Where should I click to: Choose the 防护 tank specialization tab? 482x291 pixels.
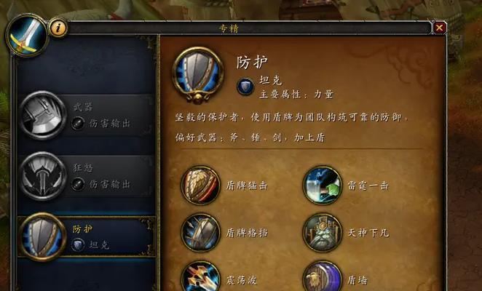87,237
